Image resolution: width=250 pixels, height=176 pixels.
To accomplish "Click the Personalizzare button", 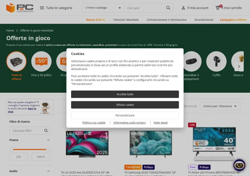I will click(x=125, y=115).
